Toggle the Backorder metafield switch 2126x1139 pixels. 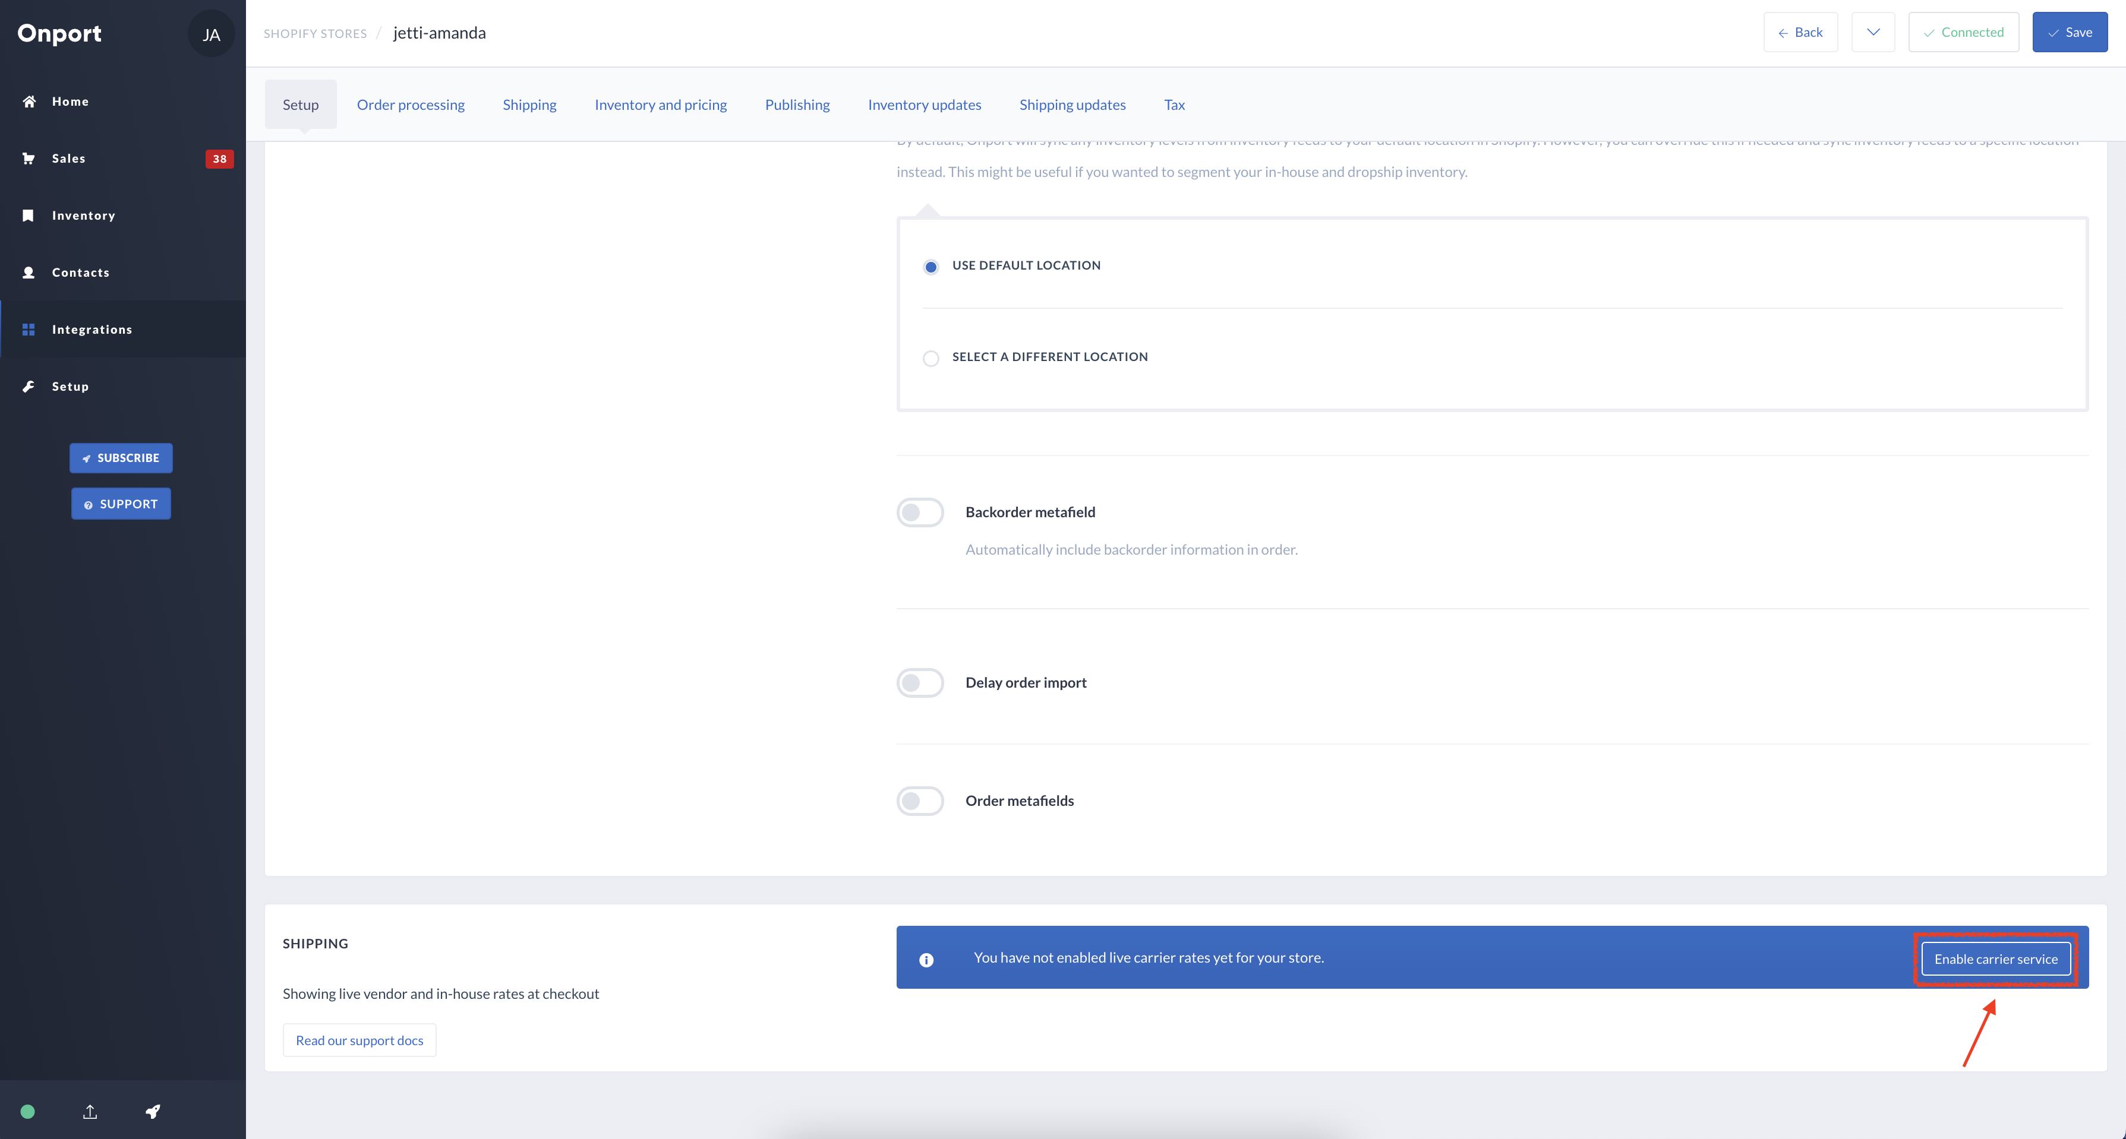click(x=920, y=512)
